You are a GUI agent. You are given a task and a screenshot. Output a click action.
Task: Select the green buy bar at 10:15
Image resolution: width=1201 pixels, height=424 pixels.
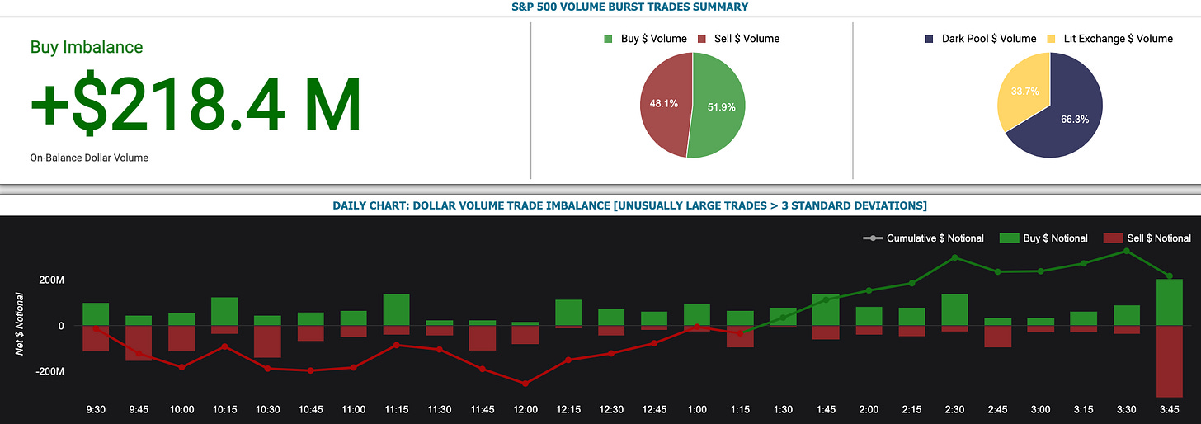tap(224, 312)
